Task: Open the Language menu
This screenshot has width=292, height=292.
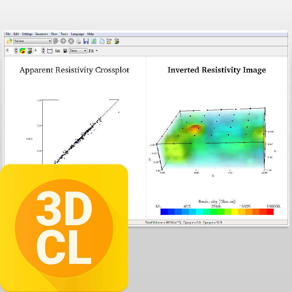Action: tap(78, 34)
